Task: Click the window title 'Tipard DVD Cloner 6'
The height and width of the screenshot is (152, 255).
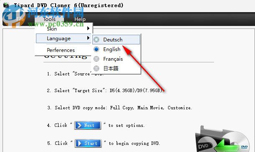Action: pos(46,5)
